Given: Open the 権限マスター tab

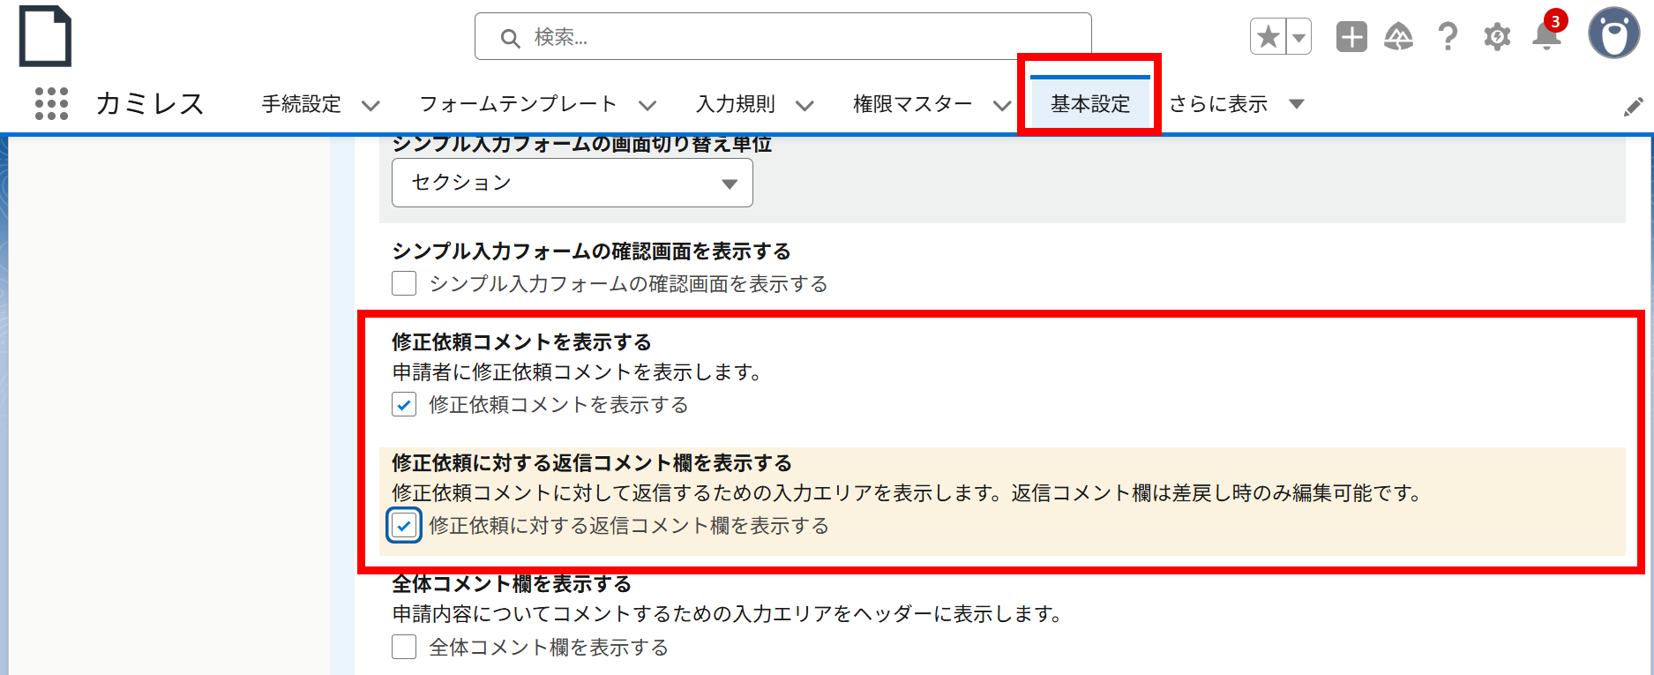Looking at the screenshot, I should 913,104.
